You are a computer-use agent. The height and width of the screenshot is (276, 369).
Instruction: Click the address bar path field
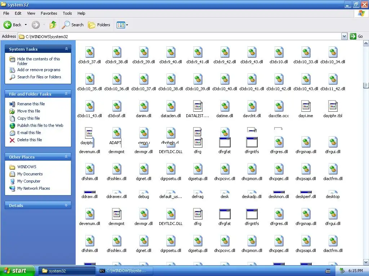180,36
